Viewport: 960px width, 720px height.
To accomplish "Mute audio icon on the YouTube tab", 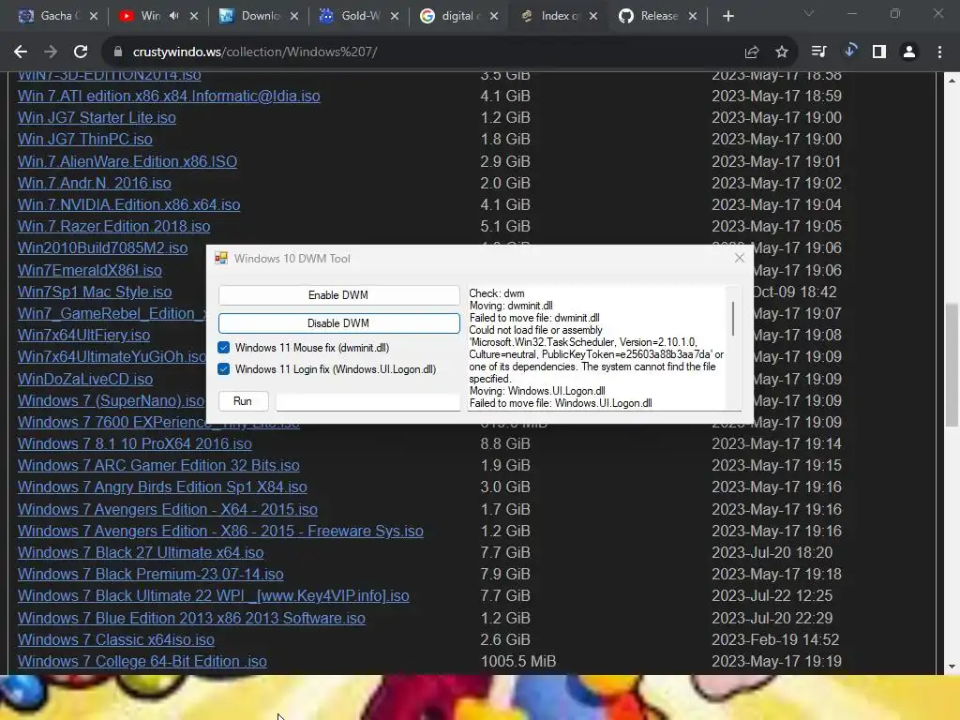I will click(x=173, y=16).
